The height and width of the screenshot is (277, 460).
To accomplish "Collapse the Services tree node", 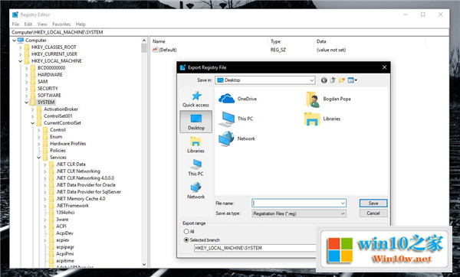I will pyautogui.click(x=39, y=158).
